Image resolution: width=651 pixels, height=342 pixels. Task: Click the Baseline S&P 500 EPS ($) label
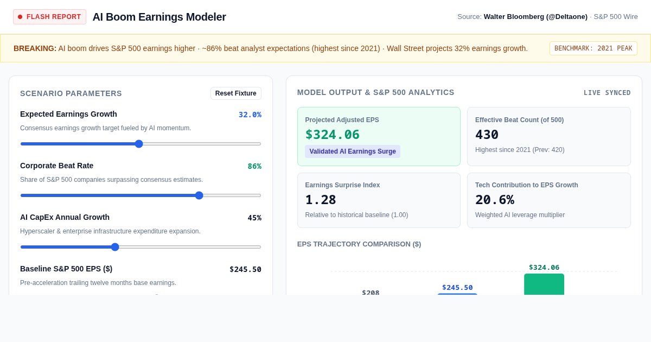pos(66,269)
